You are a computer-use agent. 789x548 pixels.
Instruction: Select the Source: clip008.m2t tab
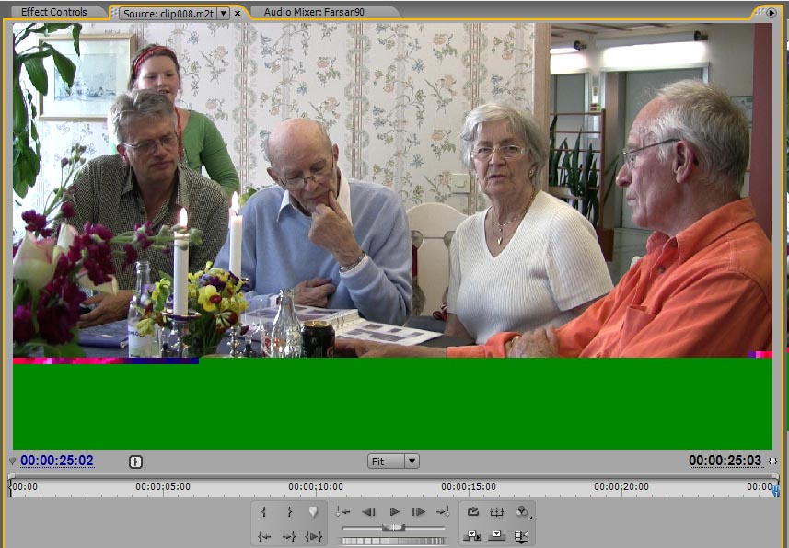click(168, 14)
